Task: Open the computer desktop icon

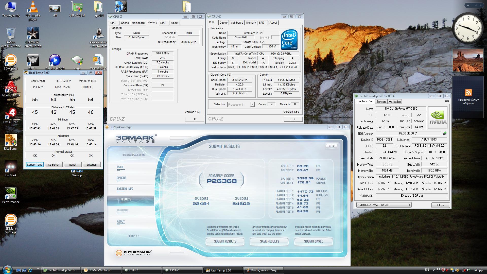Action: click(x=11, y=9)
